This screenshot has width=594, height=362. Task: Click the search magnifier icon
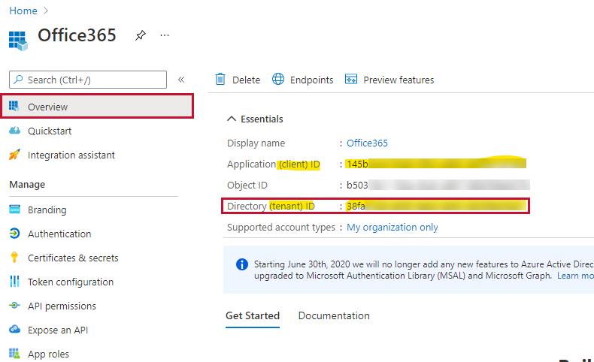[x=18, y=80]
